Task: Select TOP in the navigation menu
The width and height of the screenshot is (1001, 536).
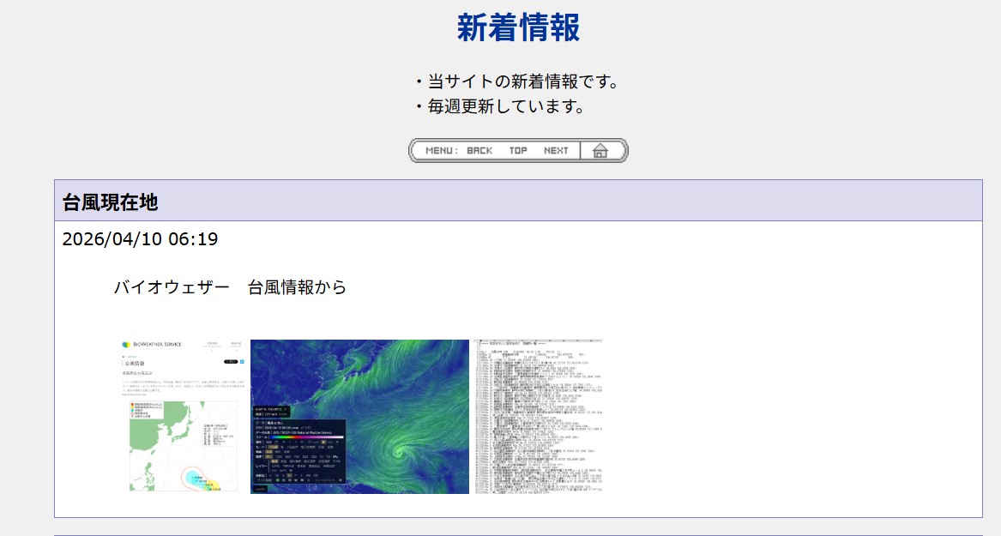Action: click(518, 151)
